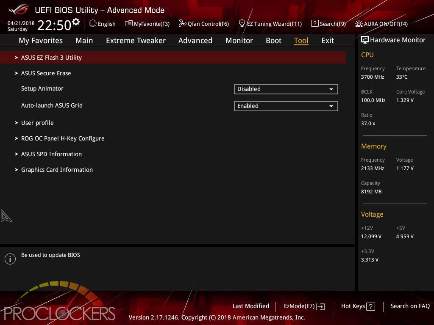434x325 pixels.
Task: Click the EZ Tuning Wizard bulb icon
Action: (242, 24)
